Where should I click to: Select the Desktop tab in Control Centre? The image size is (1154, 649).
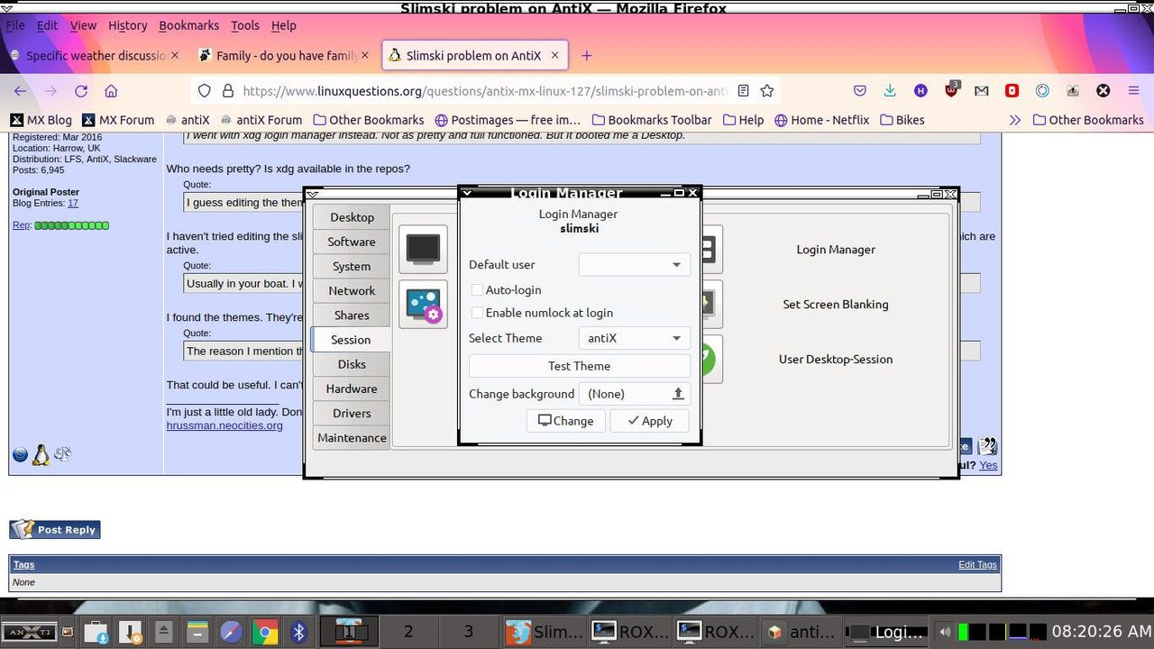point(352,217)
